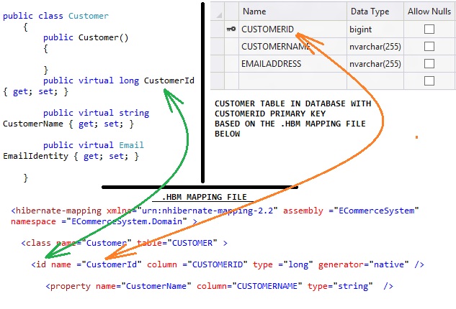Click the Name column header
This screenshot has height=309, width=456.
click(292, 11)
